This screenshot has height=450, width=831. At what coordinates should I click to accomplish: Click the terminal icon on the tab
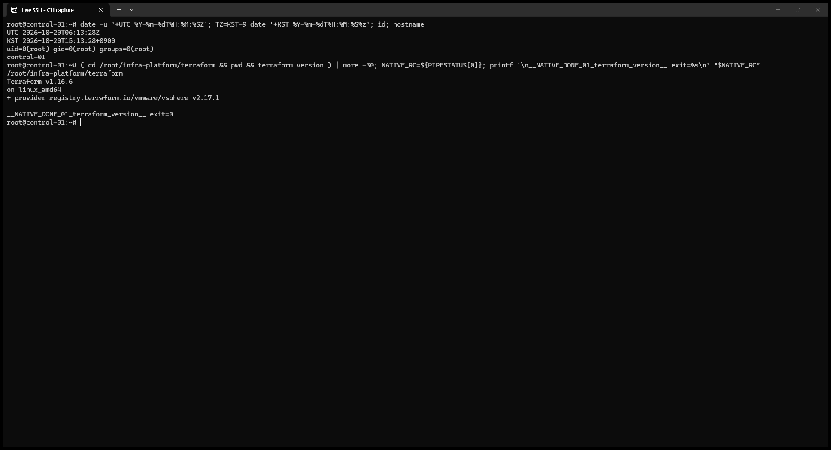14,10
